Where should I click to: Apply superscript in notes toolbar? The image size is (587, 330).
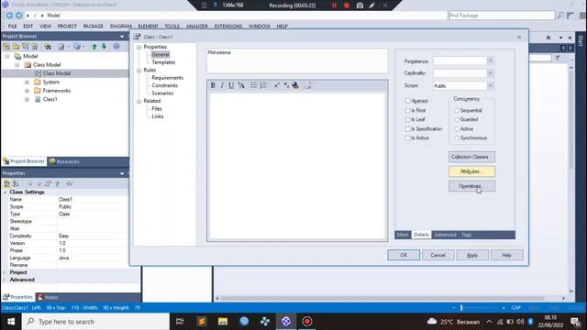(277, 85)
